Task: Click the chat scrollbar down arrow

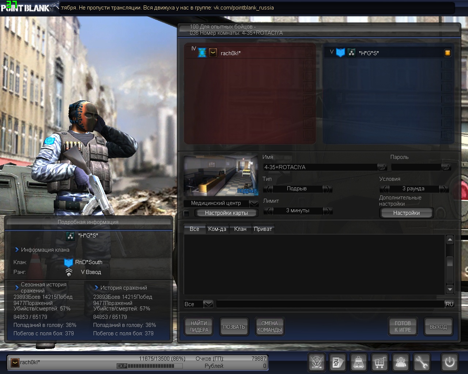Action: pyautogui.click(x=450, y=289)
